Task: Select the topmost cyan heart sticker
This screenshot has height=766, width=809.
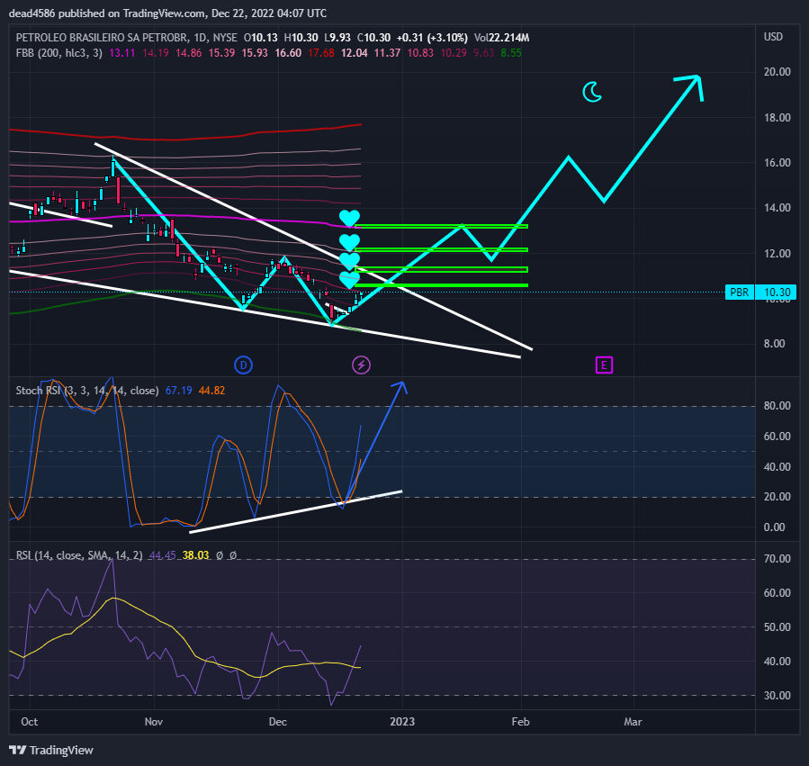Action: [x=349, y=219]
